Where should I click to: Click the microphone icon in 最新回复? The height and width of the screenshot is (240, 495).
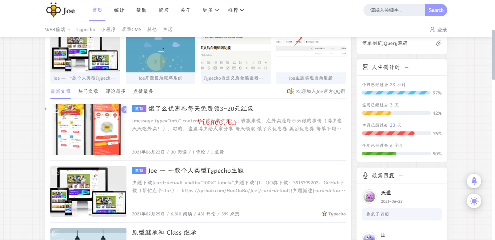click(365, 176)
